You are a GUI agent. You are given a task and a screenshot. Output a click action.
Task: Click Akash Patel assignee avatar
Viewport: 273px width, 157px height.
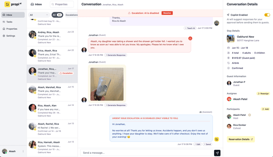(229, 99)
